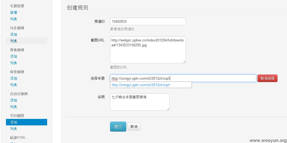Viewport: 287px width, 143px height.
Task: Click inside the 截图URL textarea
Action: pyautogui.click(x=148, y=50)
